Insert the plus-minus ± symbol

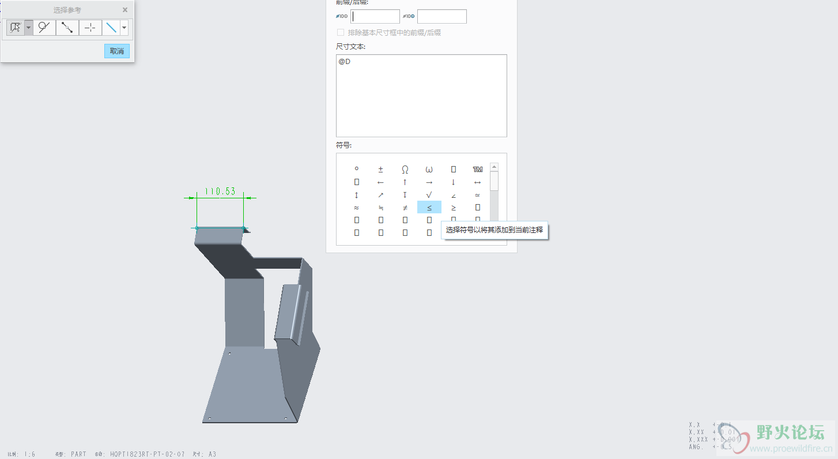point(381,169)
